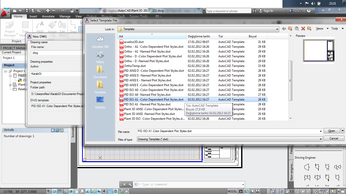The width and height of the screenshot is (346, 194).
Task: Go back using the dialog's Back arrow icon
Action: pyautogui.click(x=284, y=29)
